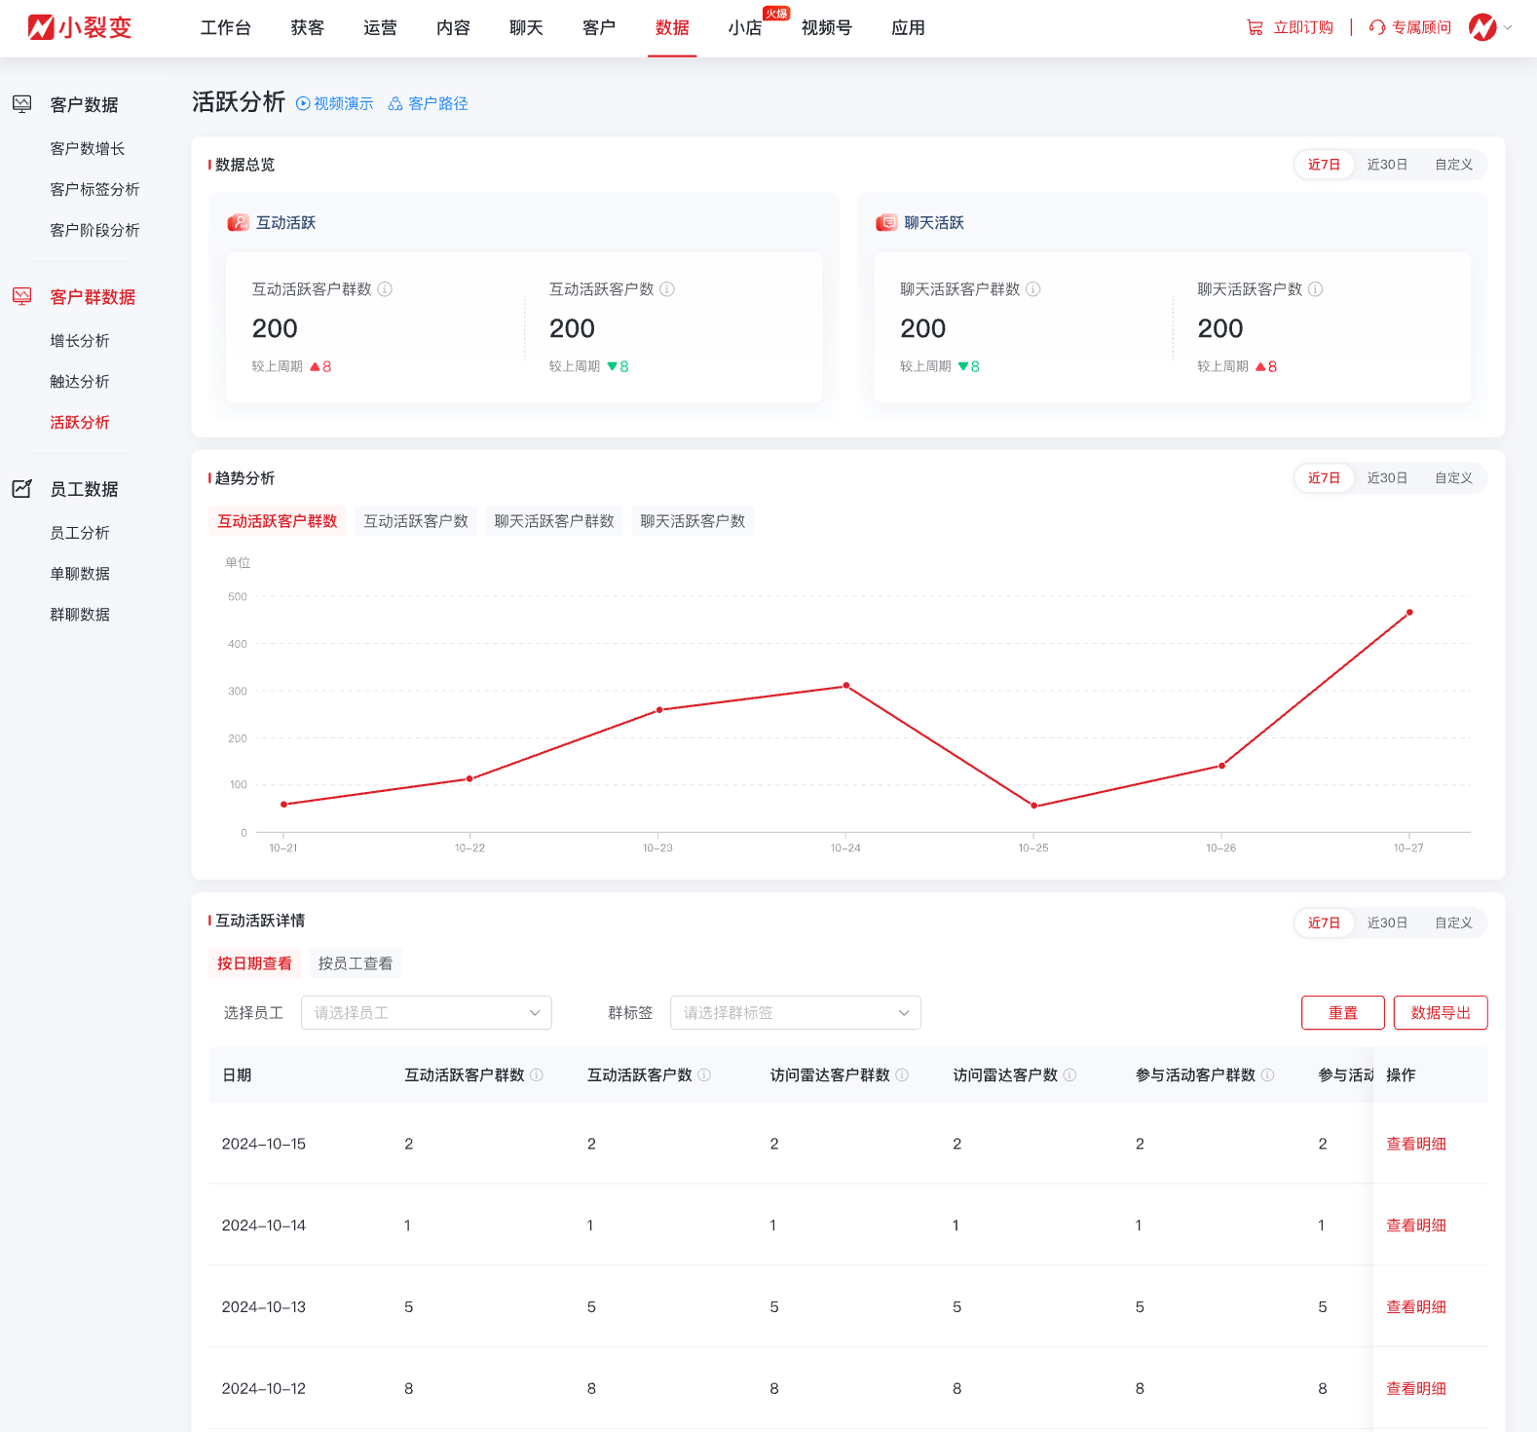Select 近30日 in the 数据总览 section
Screen dimensions: 1537x1432
click(x=1387, y=165)
